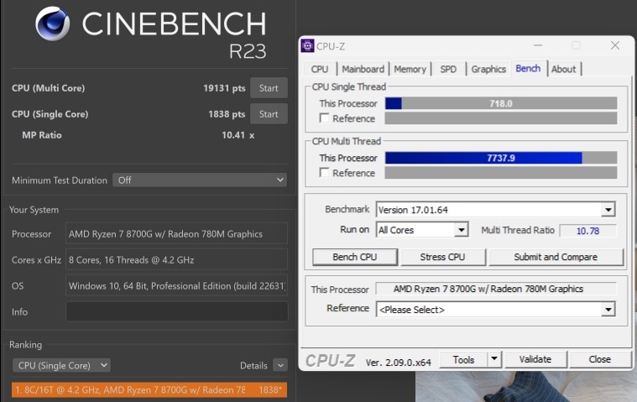Open the Benchmark version dropdown
The image size is (637, 402).
(496, 210)
